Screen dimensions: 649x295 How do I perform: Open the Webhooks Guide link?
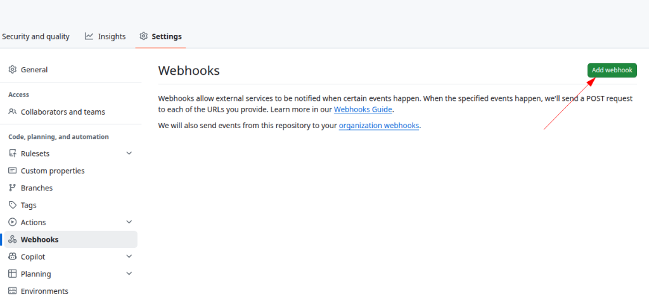363,110
